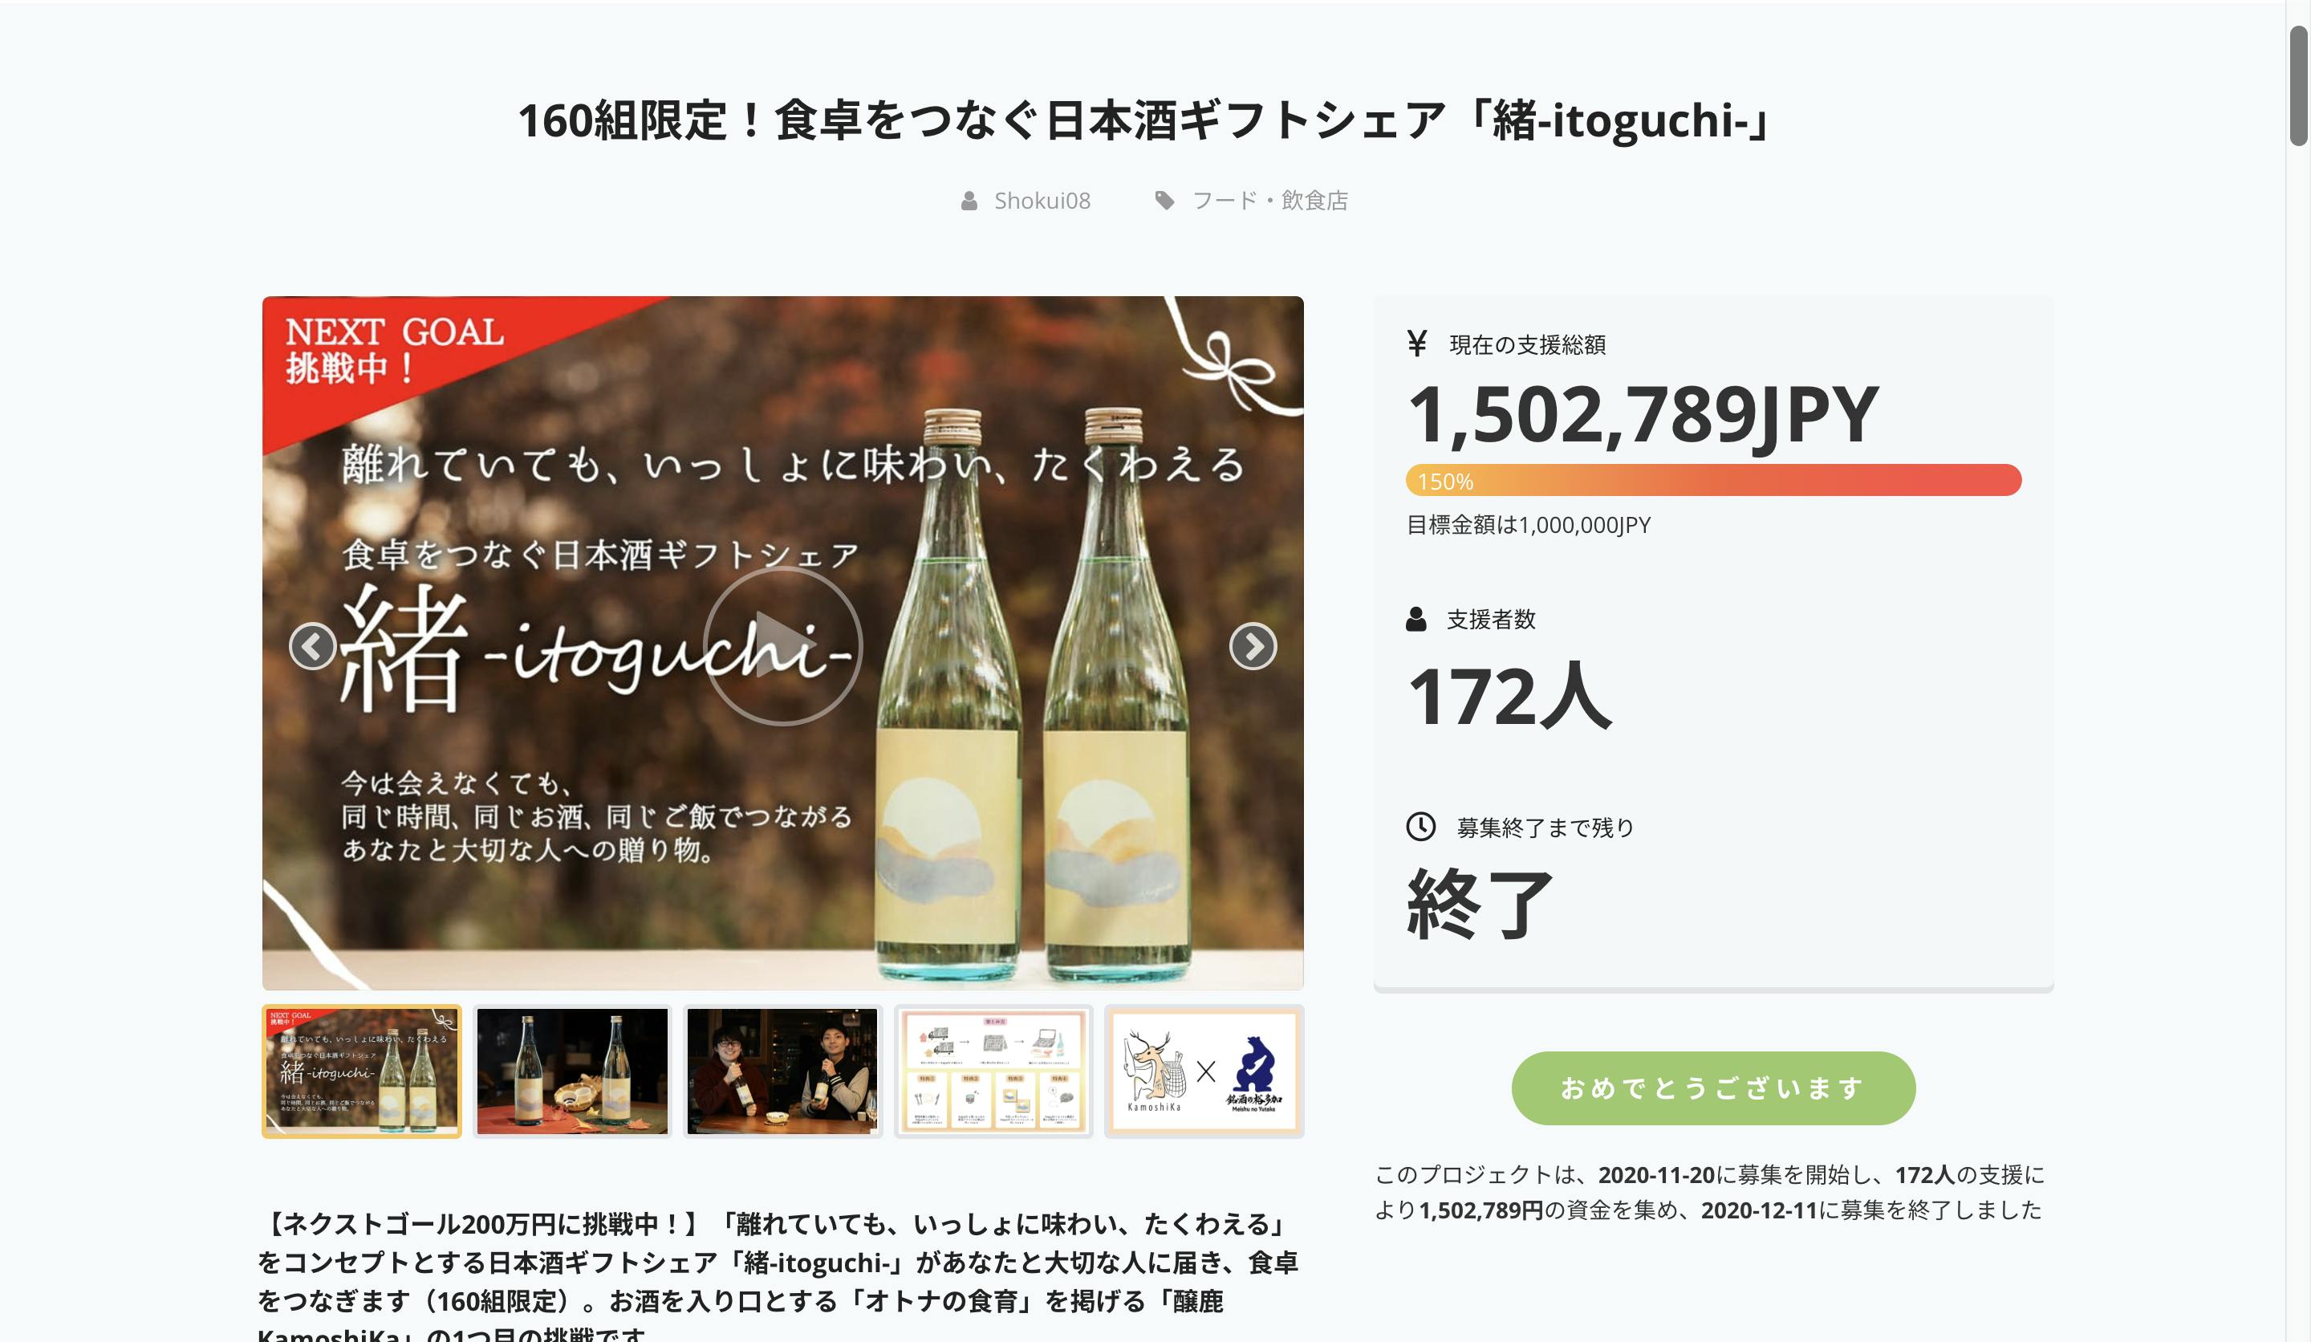Advance to next carousel slide arrow

[x=1253, y=646]
